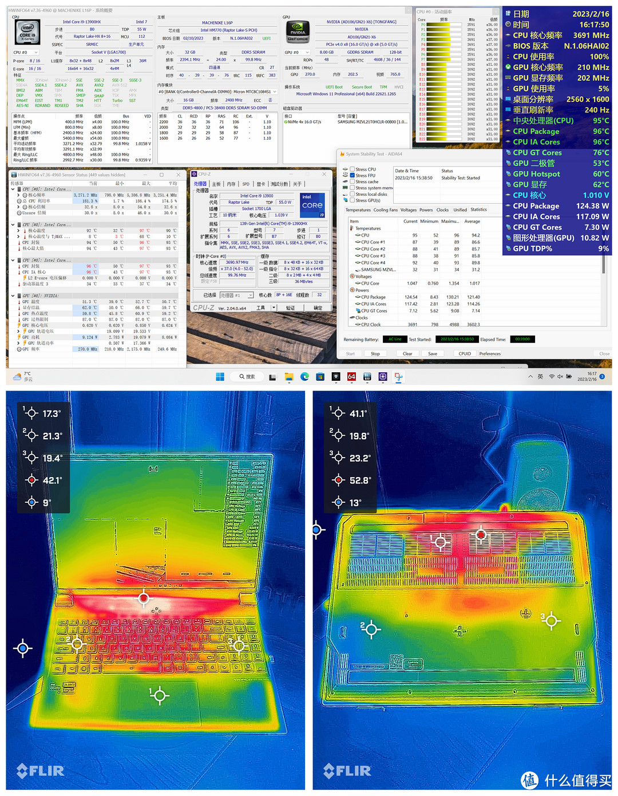Click the 英 input method indicator
Screen dimensions: 618x796
tap(540, 376)
